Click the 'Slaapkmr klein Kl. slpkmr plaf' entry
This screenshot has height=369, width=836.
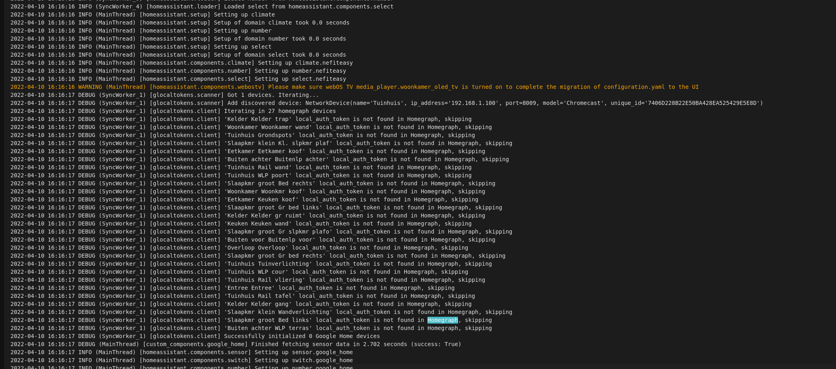tap(261, 143)
